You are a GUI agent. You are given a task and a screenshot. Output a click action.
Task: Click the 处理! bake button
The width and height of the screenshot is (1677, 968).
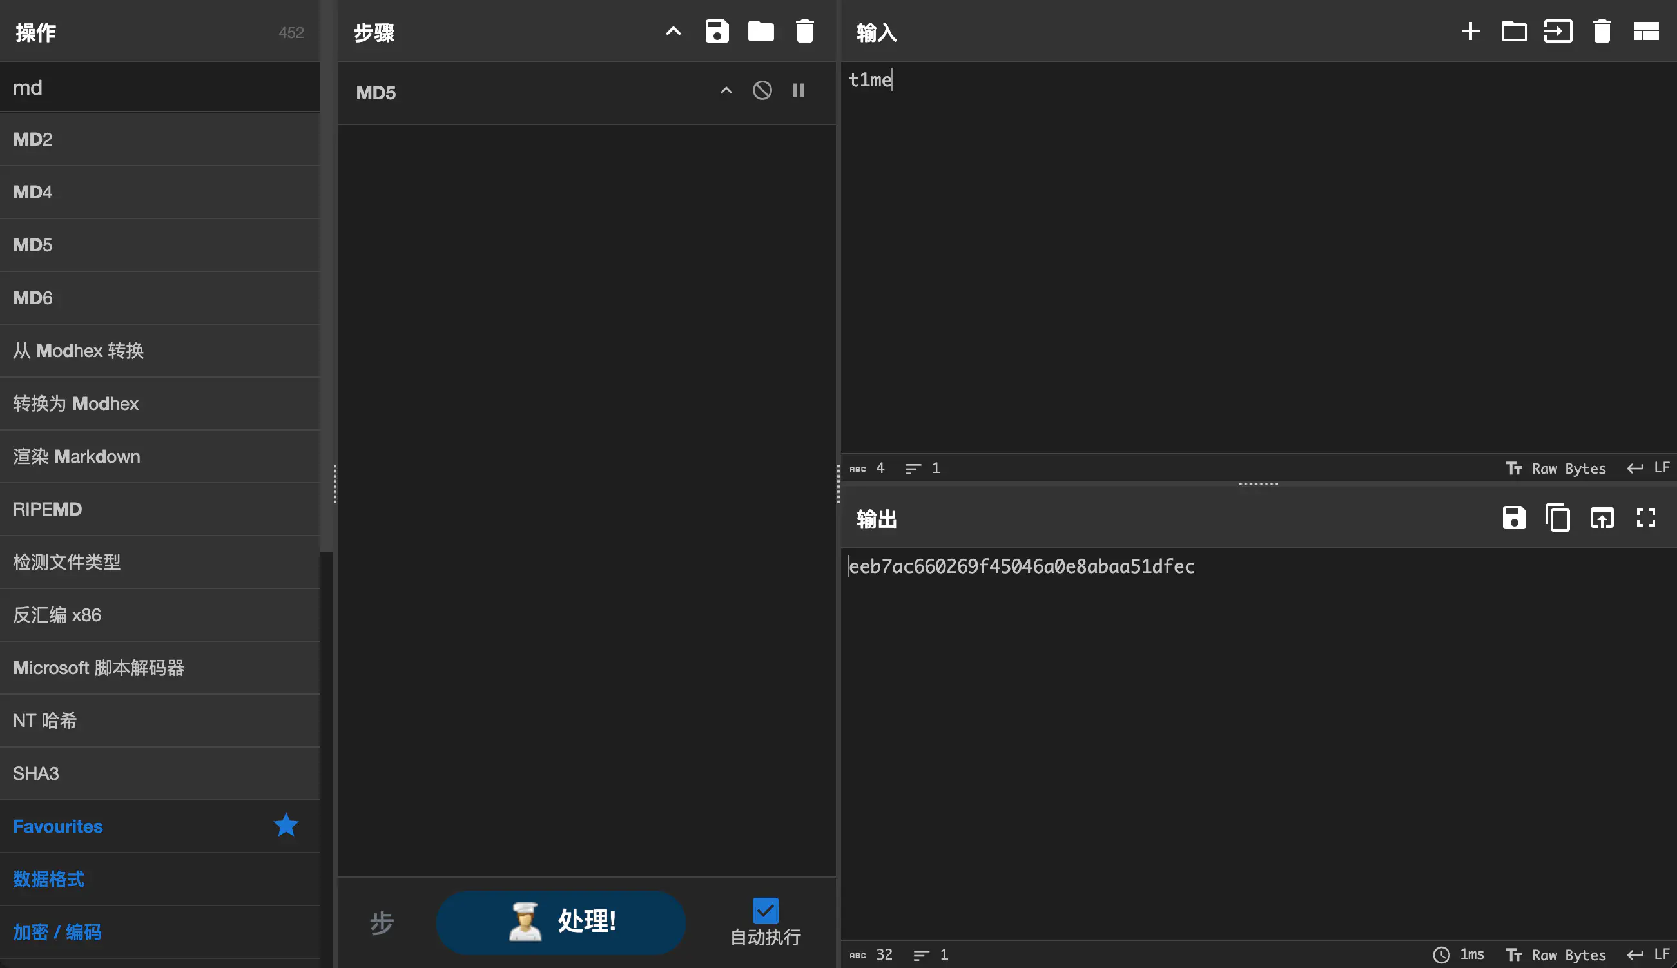pos(560,922)
